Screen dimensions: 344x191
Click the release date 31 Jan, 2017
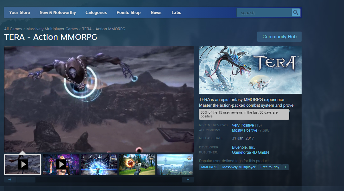pos(243,138)
